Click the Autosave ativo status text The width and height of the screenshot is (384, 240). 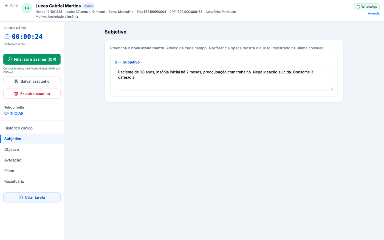pyautogui.click(x=15, y=44)
